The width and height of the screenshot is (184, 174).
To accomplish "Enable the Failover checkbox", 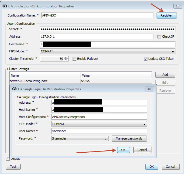I will tap(74, 59).
